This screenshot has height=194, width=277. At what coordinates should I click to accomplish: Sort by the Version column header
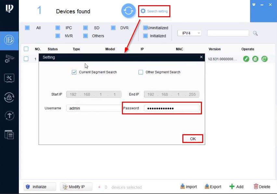pos(215,49)
